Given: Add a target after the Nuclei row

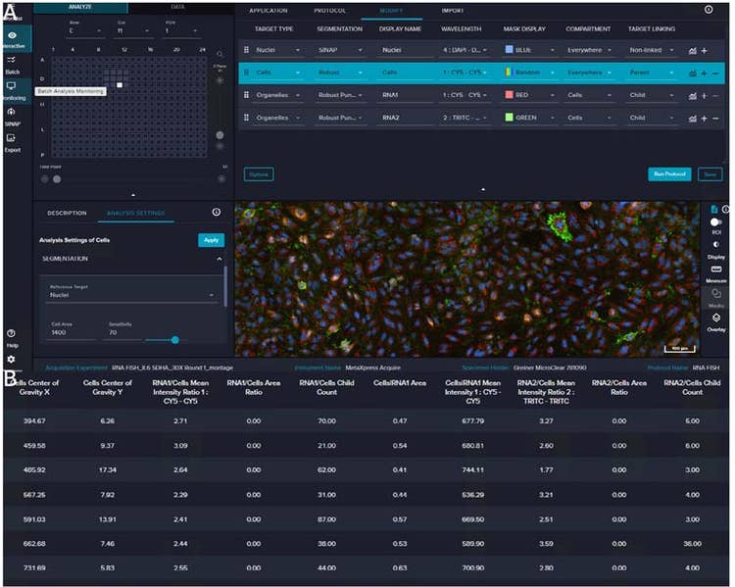Looking at the screenshot, I should tap(704, 51).
